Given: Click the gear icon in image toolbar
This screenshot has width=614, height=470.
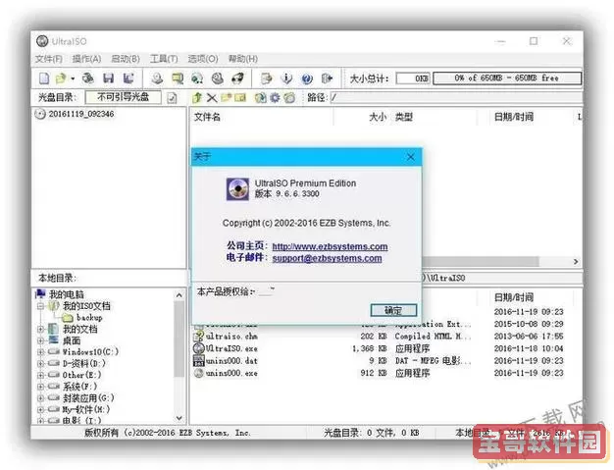Looking at the screenshot, I should tap(275, 97).
